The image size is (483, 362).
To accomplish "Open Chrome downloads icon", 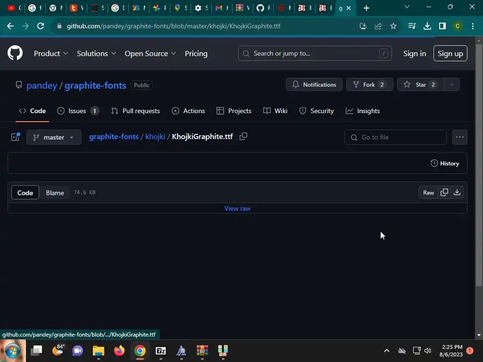I will (427, 26).
